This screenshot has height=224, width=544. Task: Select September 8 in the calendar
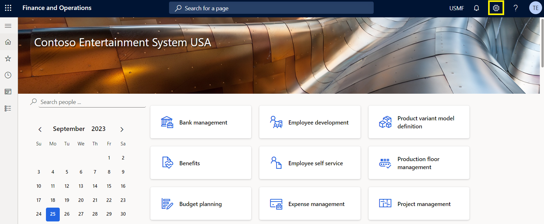(109, 172)
